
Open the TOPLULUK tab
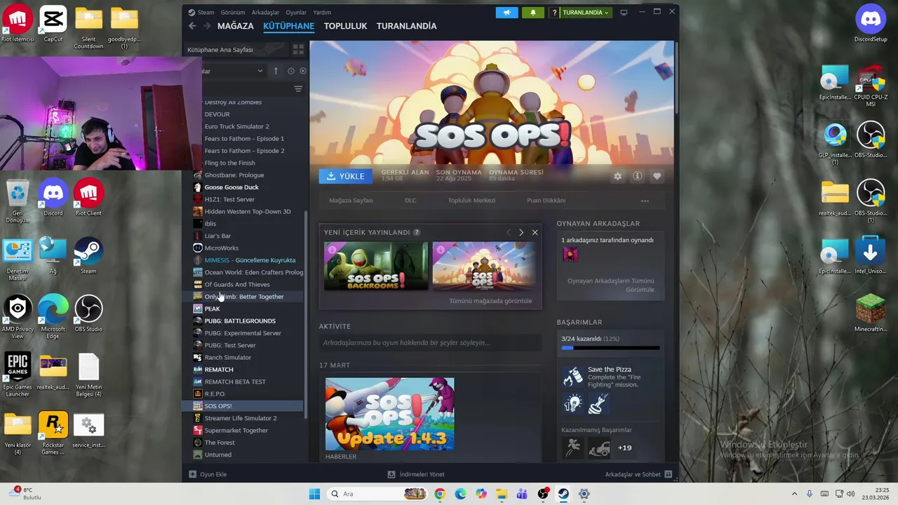[345, 26]
